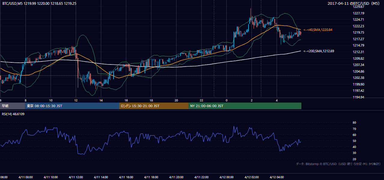The width and height of the screenshot is (384, 180).
Task: Click the 4/11 10:00 date label
Action: (x=51, y=177)
